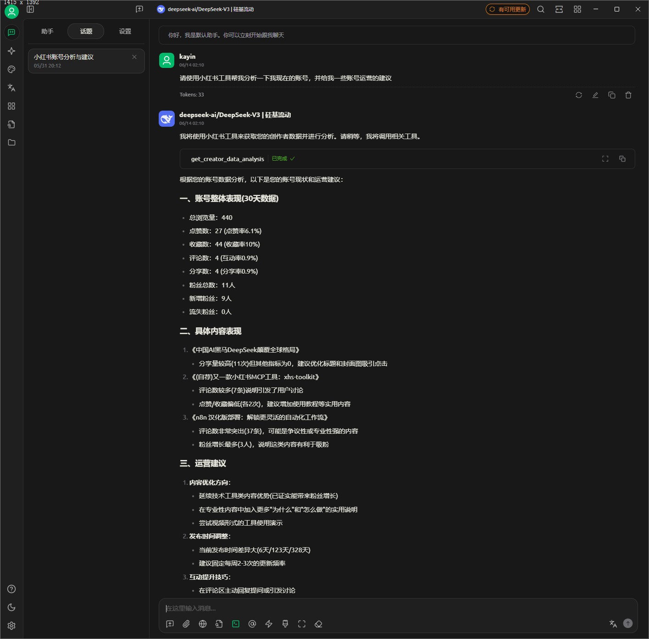
Task: Create a new topic from the top bar
Action: point(139,9)
